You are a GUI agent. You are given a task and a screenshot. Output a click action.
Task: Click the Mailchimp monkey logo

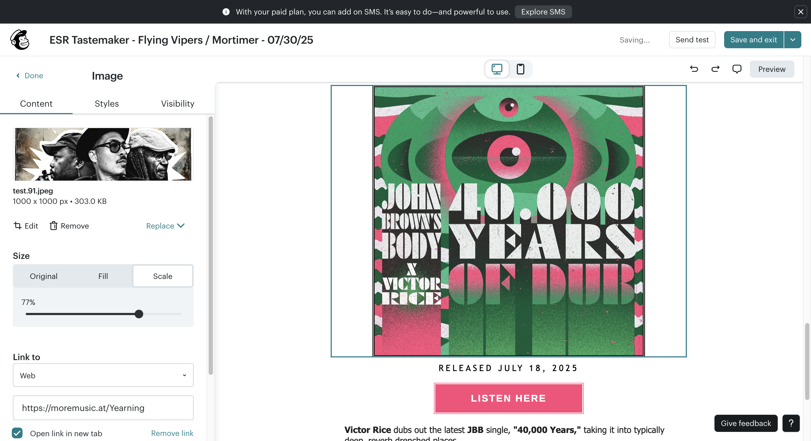[x=20, y=40]
